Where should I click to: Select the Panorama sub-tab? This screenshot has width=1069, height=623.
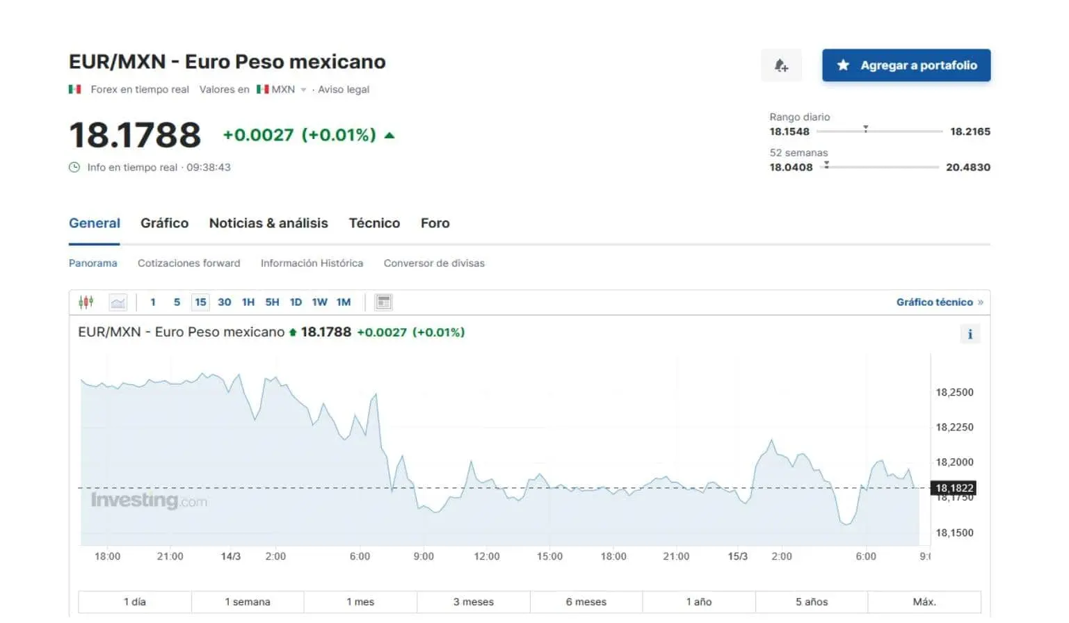93,264
